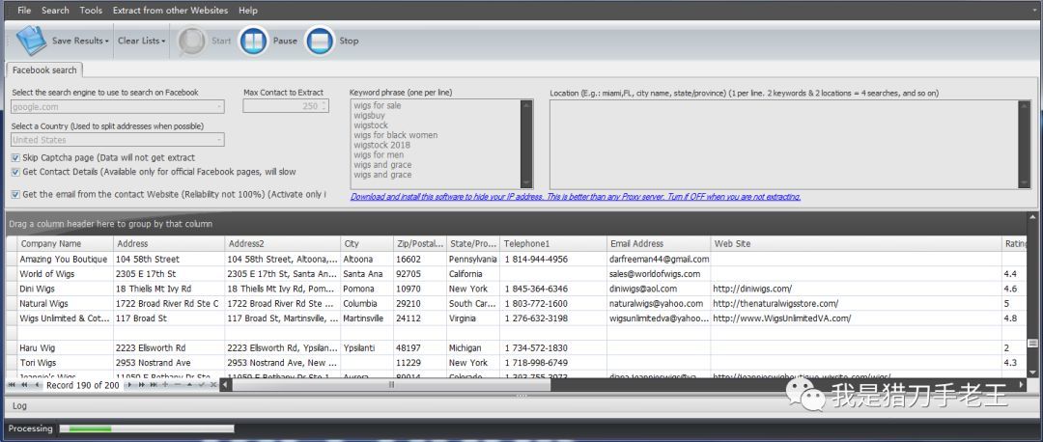This screenshot has height=442, width=1043.
Task: Go to first record in navigator
Action: tap(12, 385)
